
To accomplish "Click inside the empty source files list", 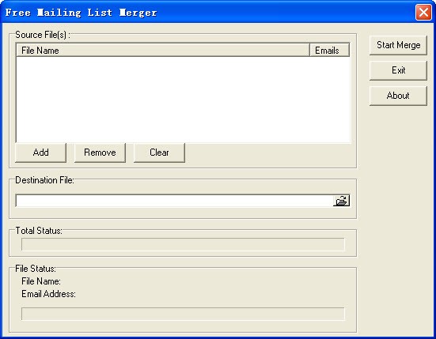I will [184, 100].
